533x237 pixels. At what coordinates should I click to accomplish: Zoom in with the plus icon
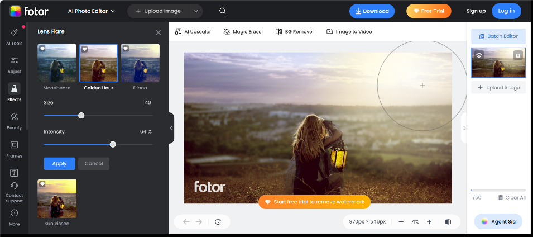(429, 222)
